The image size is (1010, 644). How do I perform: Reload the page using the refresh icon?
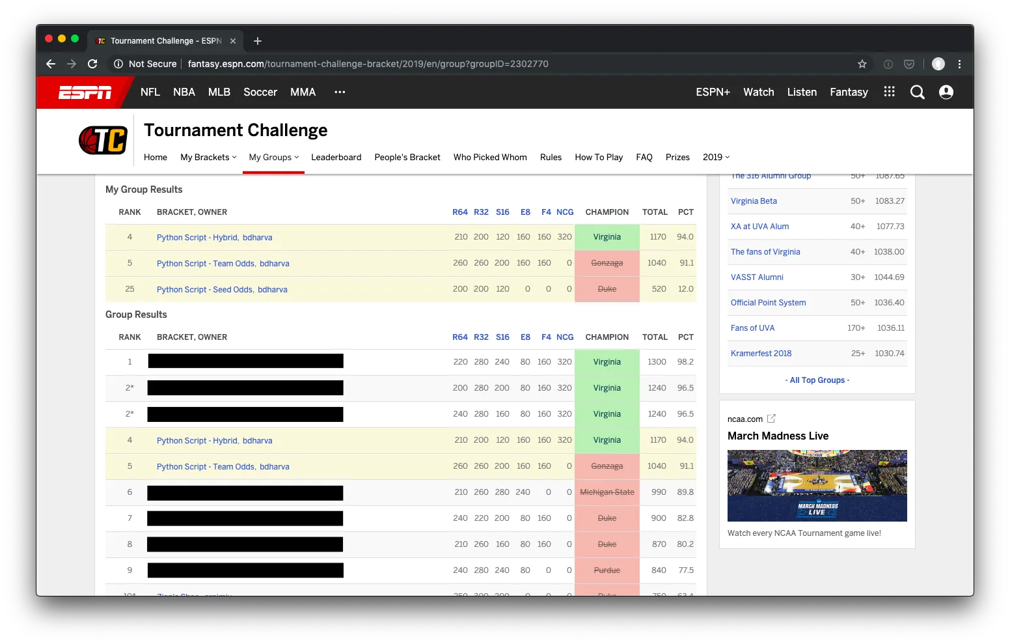point(92,64)
